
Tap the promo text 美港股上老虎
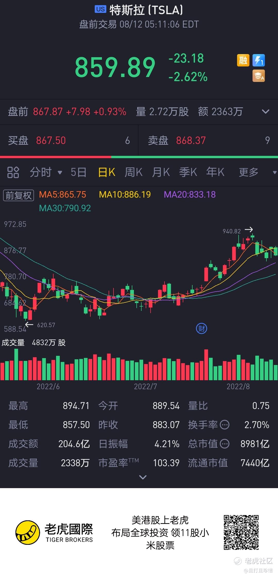click(x=160, y=520)
